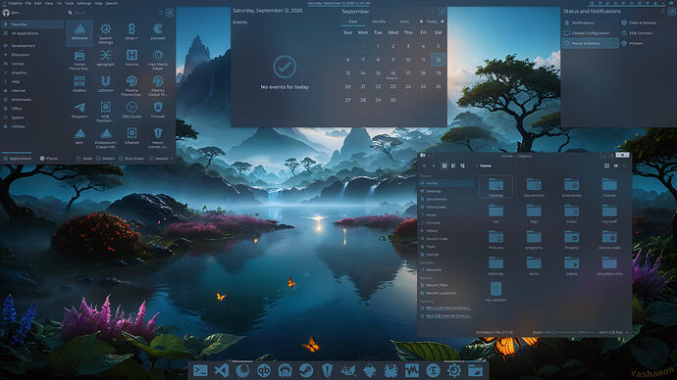
Task: Pin the application launcher open
Action: tap(170, 13)
